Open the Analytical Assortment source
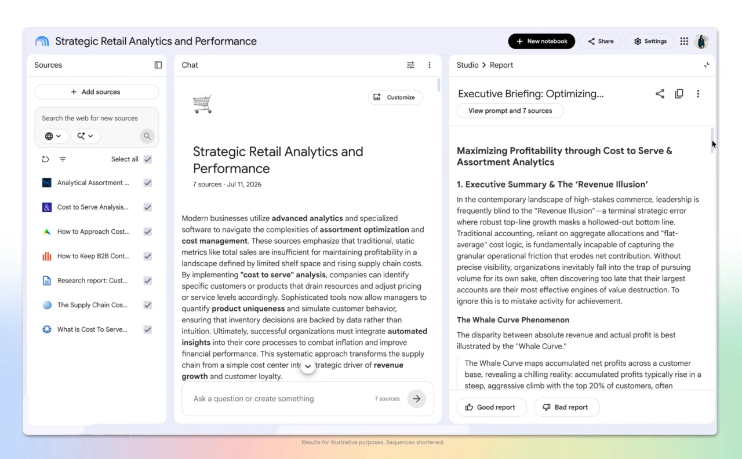Viewport: 742px width, 459px height. [x=93, y=183]
